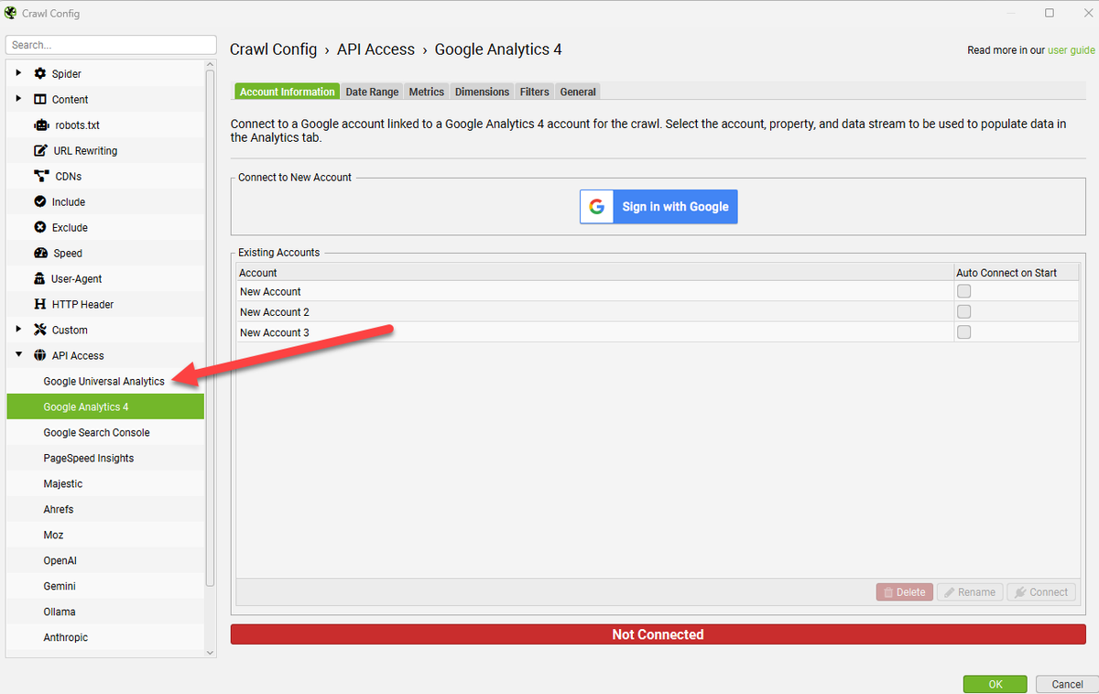Click the Google G logo icon
1099x694 pixels.
[x=596, y=207]
